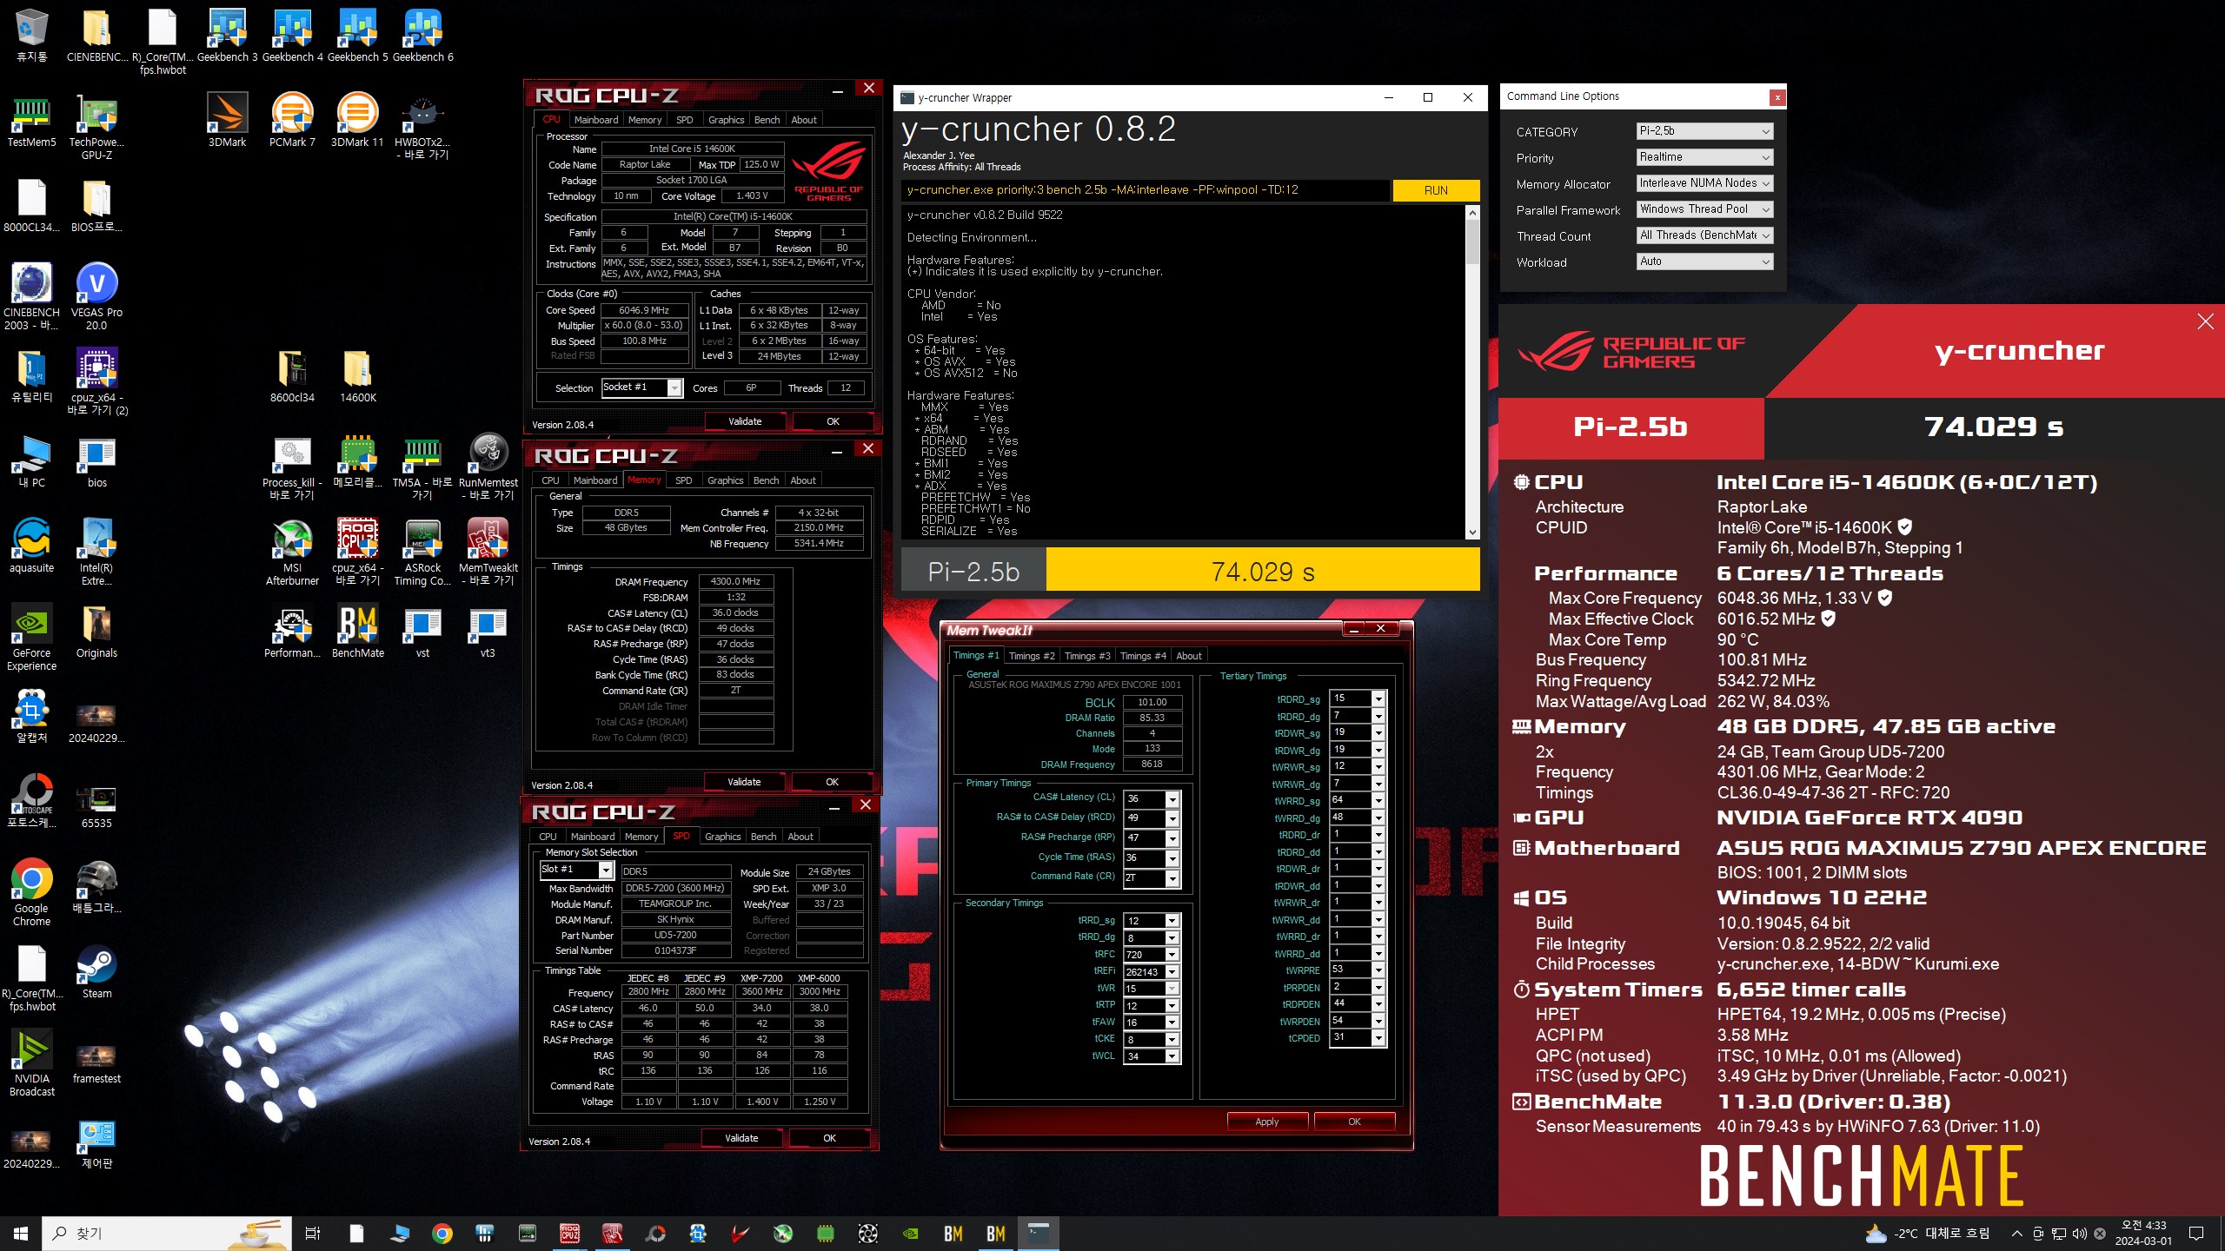Click OK in MemTweakIt
2225x1251 pixels.
(1354, 1122)
